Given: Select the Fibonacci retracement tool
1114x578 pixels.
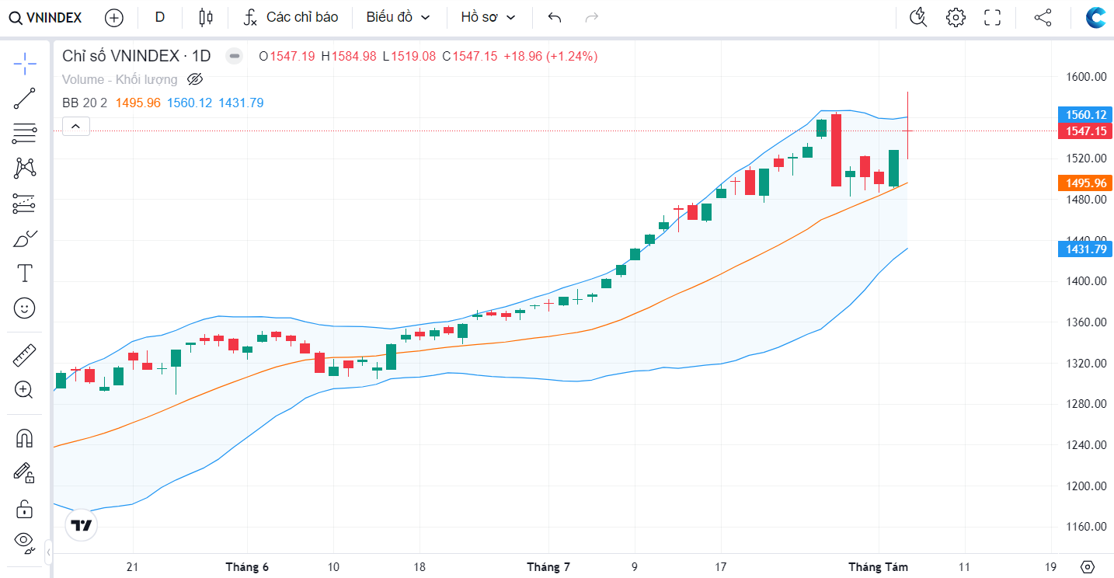Looking at the screenshot, I should (25, 134).
